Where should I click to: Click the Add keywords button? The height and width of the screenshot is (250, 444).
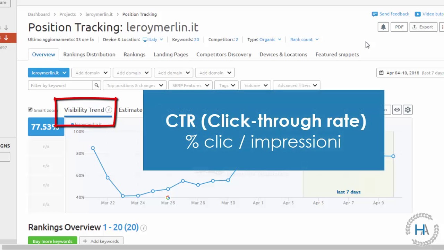(101, 241)
